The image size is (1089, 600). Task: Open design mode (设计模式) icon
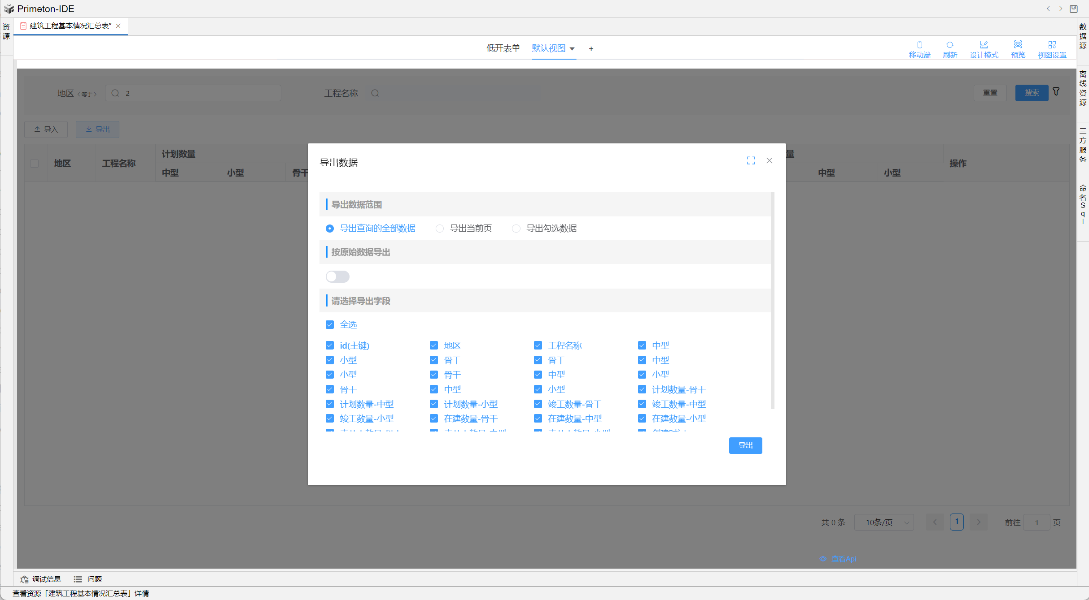pos(984,45)
